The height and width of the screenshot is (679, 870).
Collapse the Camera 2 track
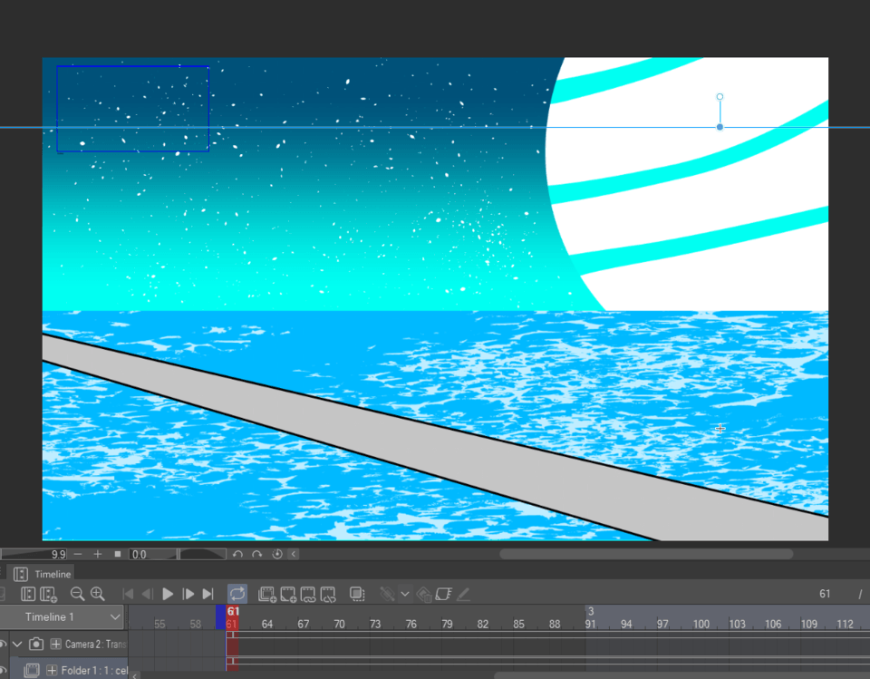(x=17, y=644)
